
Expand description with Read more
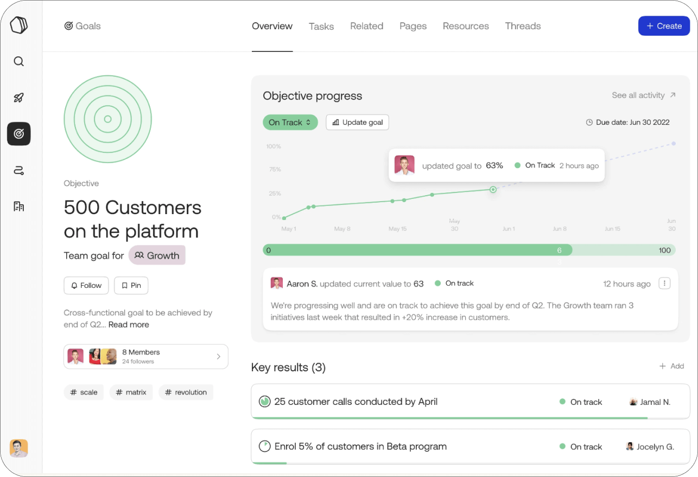(129, 325)
